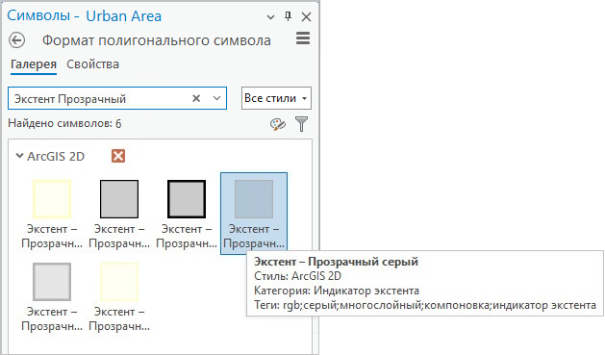Image resolution: width=605 pixels, height=355 pixels.
Task: Open the Все стили dropdown
Action: coord(276,98)
